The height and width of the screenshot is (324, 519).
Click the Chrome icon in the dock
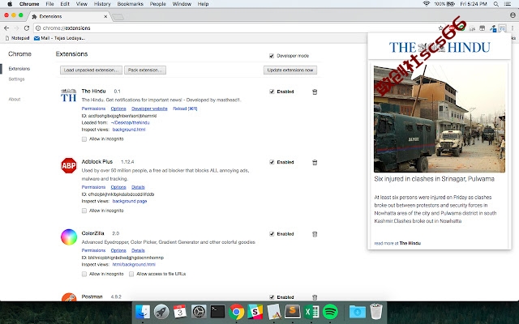pos(236,311)
